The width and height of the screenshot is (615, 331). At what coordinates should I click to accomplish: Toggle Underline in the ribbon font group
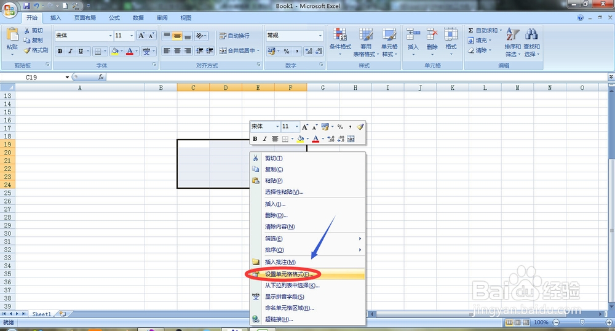(x=81, y=51)
